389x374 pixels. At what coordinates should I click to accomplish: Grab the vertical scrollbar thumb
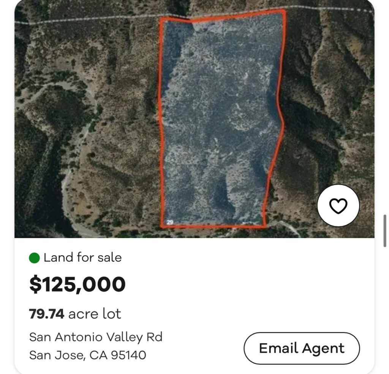click(385, 230)
